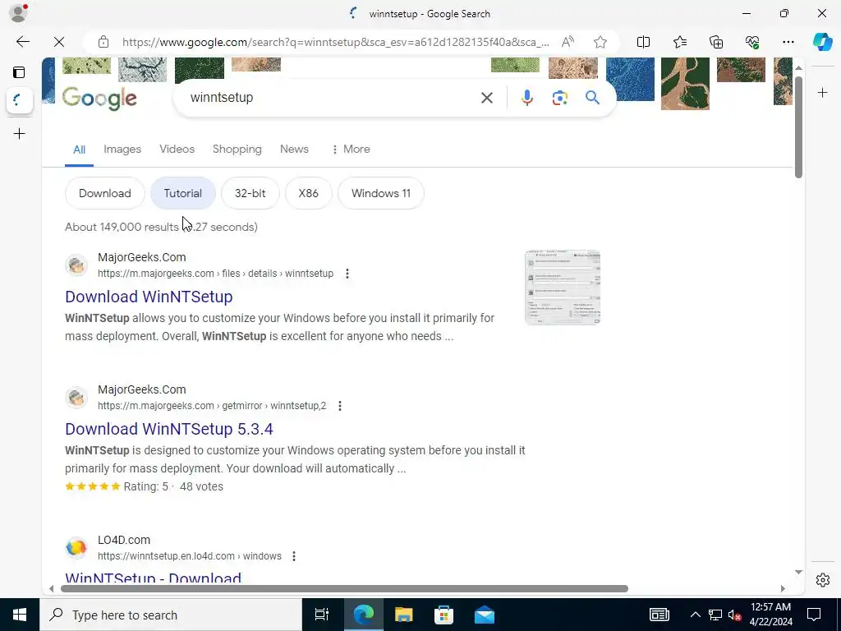Submit search with magnifier icon
The height and width of the screenshot is (631, 841).
coord(592,98)
